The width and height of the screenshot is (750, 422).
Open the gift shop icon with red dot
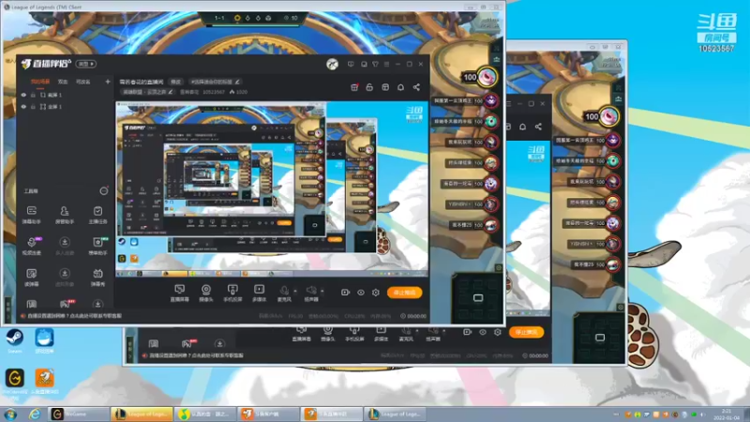click(354, 87)
